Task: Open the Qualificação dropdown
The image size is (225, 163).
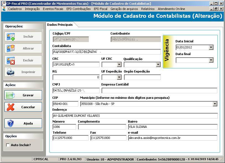Action: pyautogui.click(x=158, y=64)
